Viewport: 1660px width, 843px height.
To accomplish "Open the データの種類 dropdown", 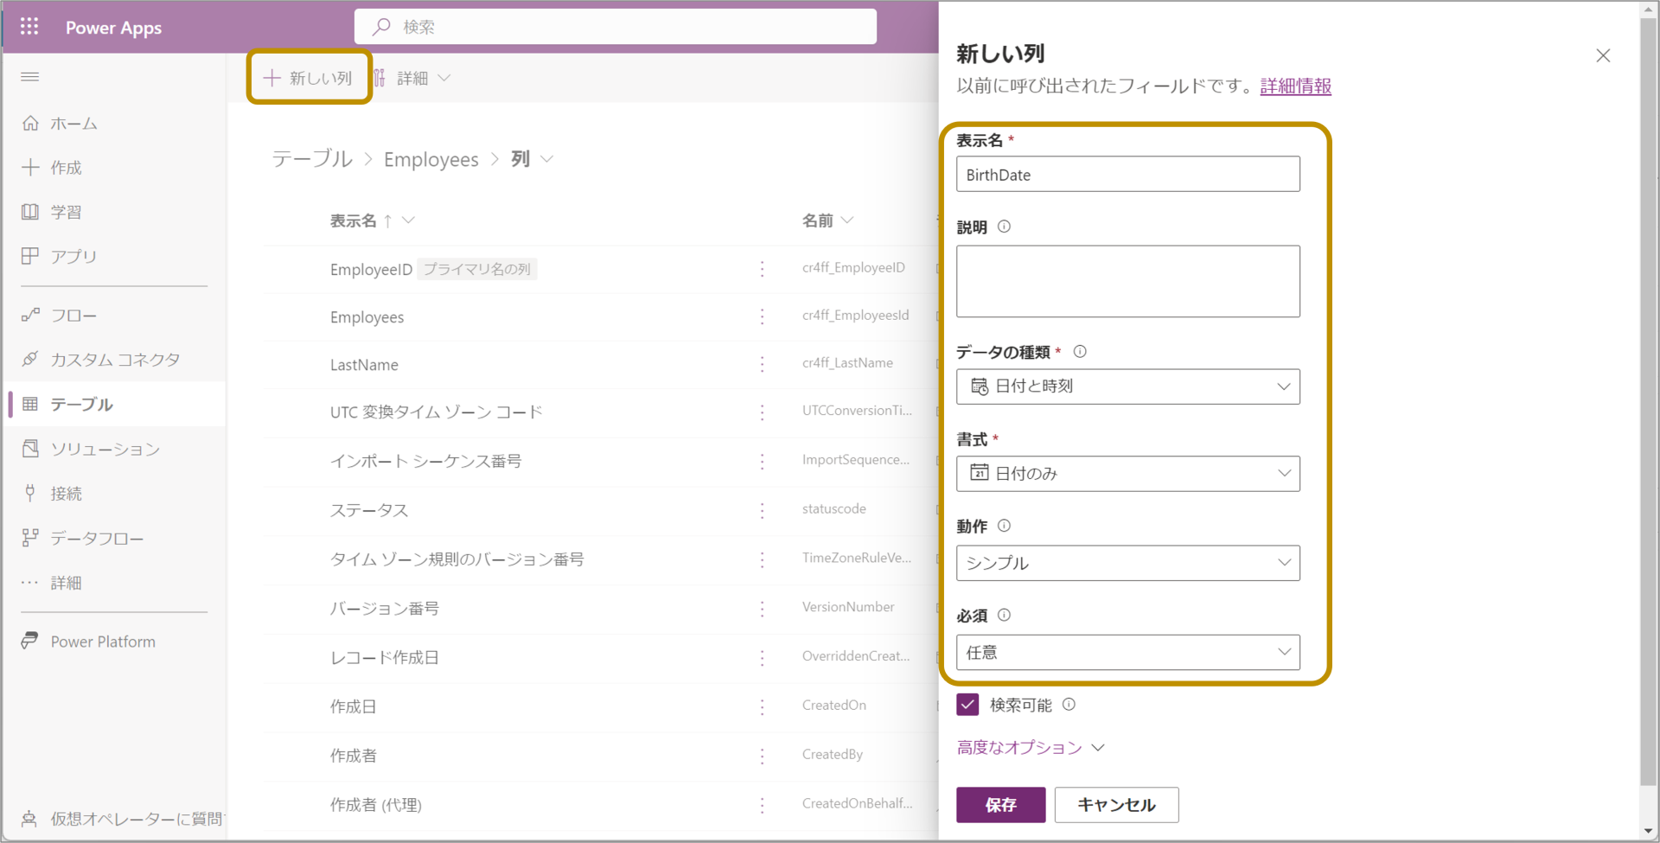I will [1127, 386].
